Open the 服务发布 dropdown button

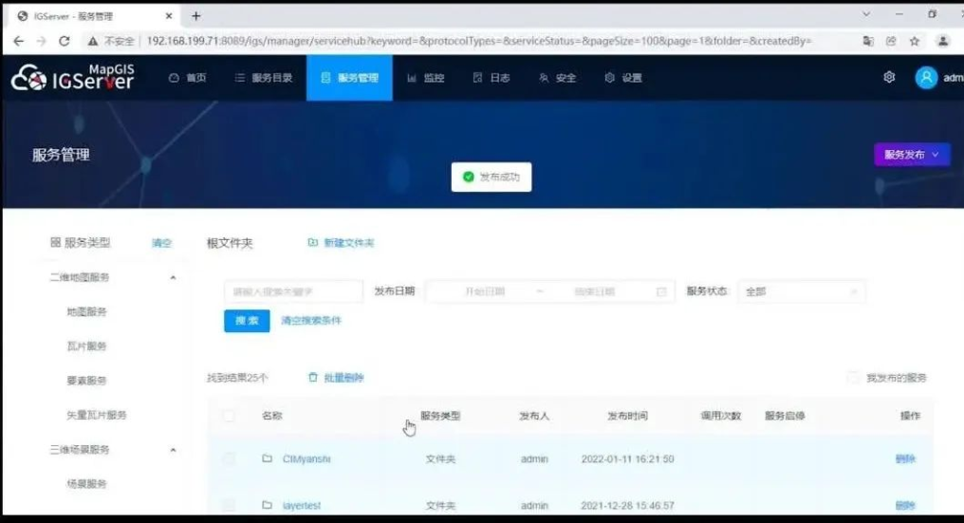(x=912, y=155)
